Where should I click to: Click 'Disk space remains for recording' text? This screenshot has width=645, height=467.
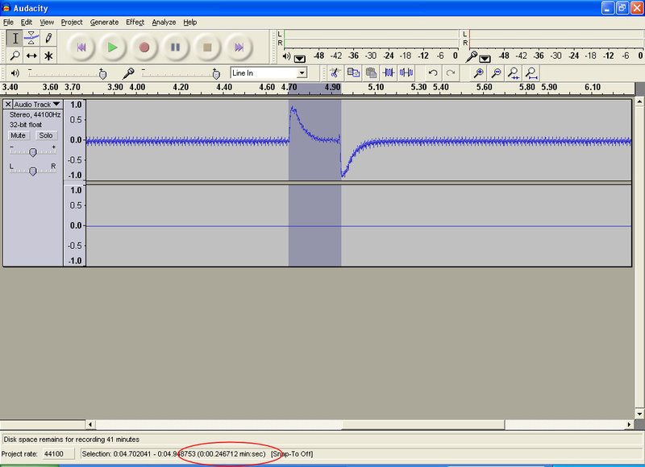point(72,440)
